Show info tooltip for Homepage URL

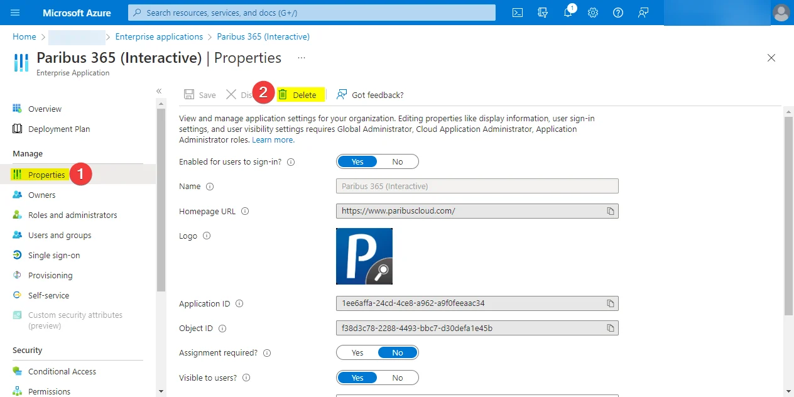245,212
